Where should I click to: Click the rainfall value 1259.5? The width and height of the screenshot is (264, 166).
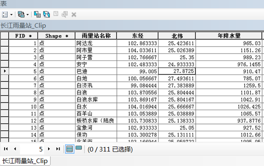252,86
